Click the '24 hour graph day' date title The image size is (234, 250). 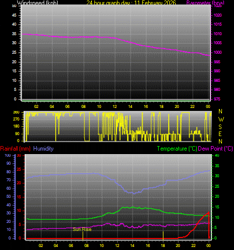(x=131, y=3)
